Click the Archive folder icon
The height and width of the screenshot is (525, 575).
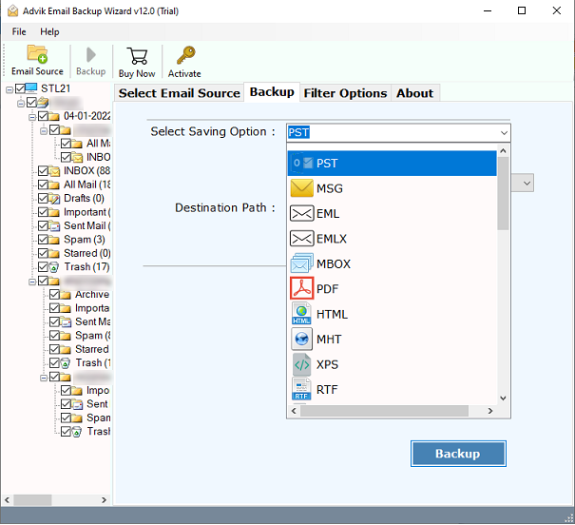click(x=66, y=295)
